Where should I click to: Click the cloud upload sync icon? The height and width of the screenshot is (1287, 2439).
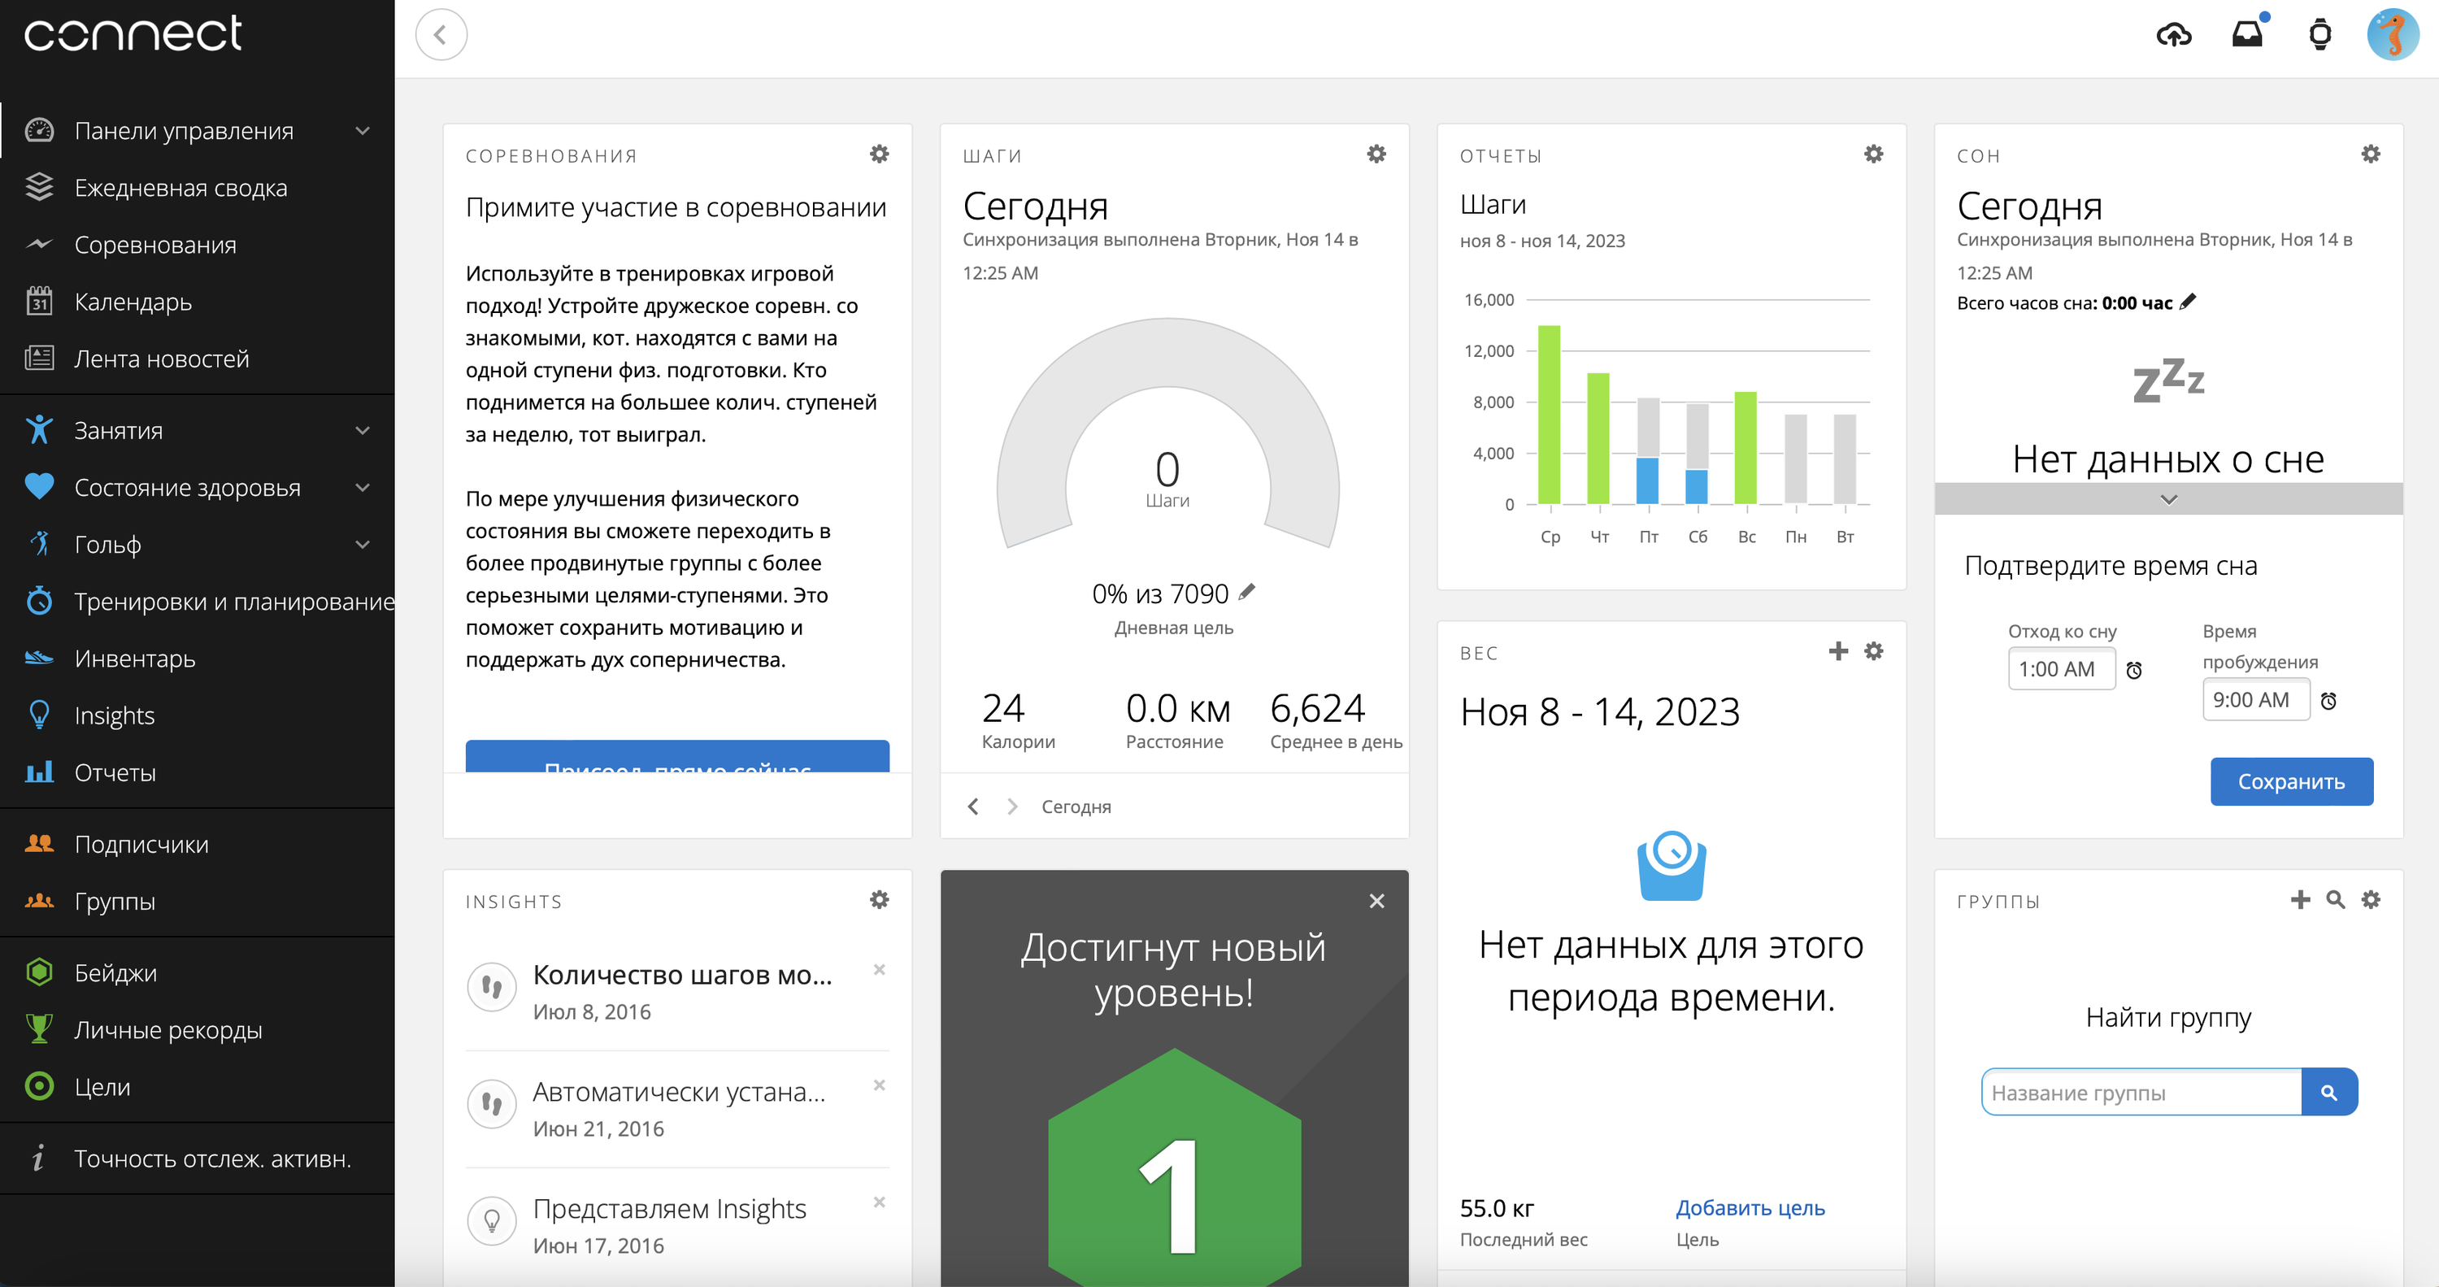[x=2174, y=35]
